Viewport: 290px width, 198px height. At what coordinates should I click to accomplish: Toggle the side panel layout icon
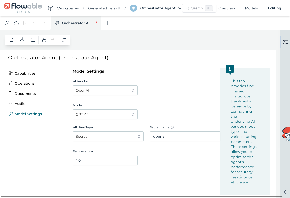(33, 40)
